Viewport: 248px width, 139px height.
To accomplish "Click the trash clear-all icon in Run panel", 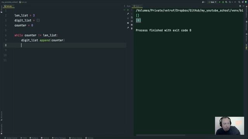I will 132,28.
